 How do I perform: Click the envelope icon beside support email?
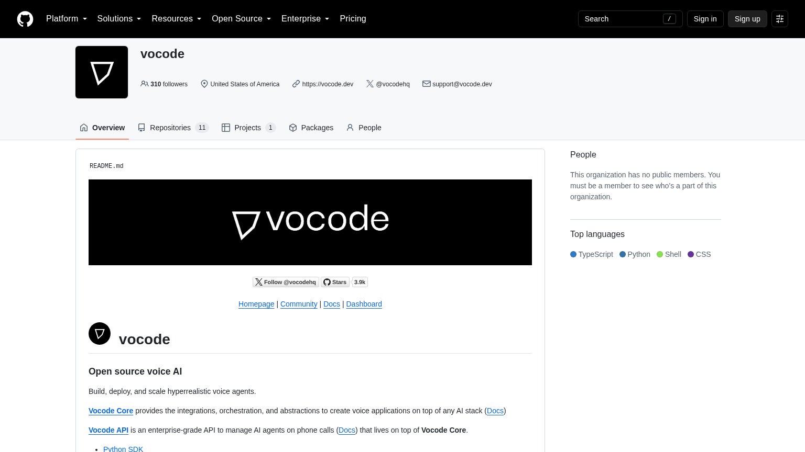point(427,84)
